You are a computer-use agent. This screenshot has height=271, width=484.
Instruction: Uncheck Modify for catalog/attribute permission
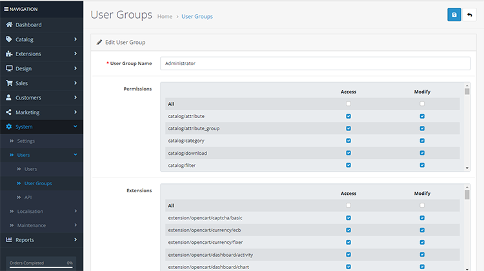tap(422, 116)
